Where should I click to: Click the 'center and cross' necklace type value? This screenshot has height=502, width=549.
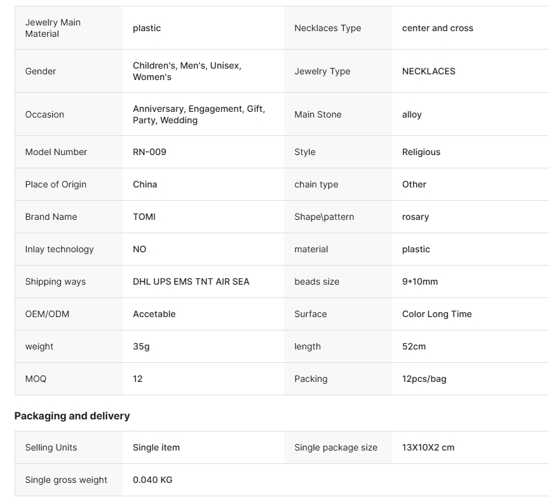click(x=437, y=28)
